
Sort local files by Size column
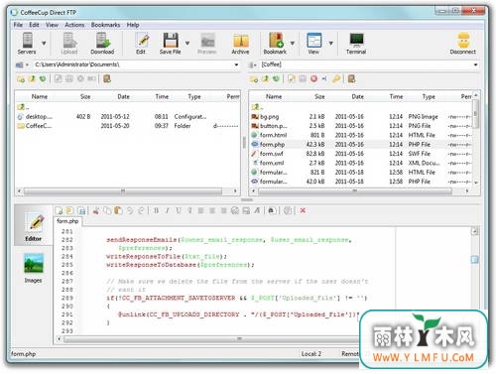[x=85, y=96]
